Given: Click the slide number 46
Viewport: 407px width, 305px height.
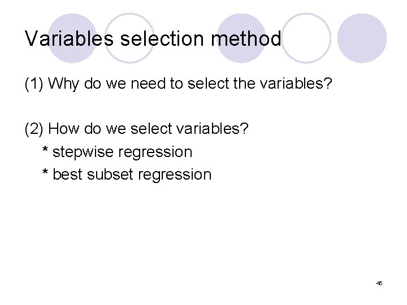Looking at the screenshot, I should 379,282.
